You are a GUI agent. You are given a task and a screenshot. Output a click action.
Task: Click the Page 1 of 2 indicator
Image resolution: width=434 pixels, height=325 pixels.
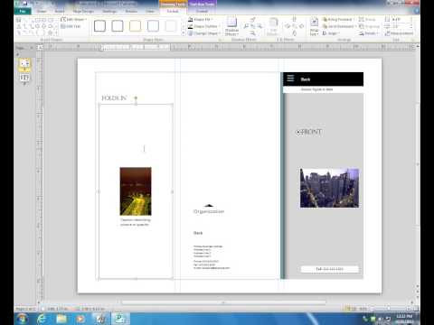25,309
